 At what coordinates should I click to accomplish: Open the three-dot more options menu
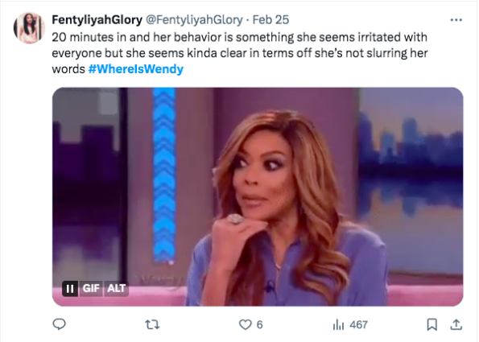click(456, 20)
